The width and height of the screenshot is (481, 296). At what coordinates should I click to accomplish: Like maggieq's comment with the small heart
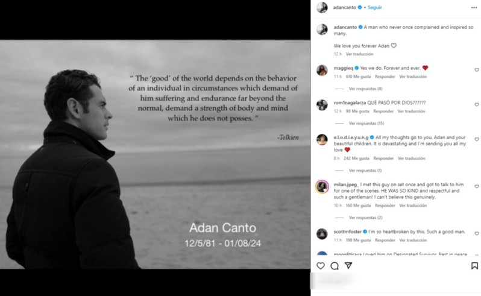click(477, 70)
